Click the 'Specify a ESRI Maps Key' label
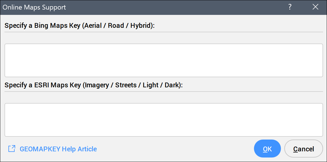 (x=43, y=85)
